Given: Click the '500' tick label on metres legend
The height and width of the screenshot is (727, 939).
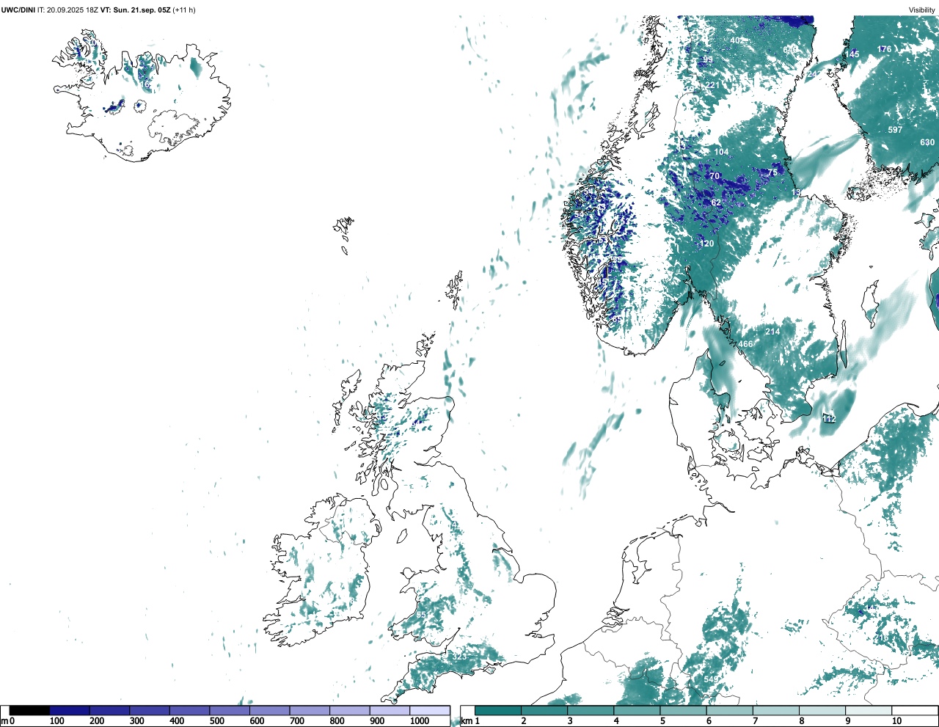Looking at the screenshot, I should (216, 721).
